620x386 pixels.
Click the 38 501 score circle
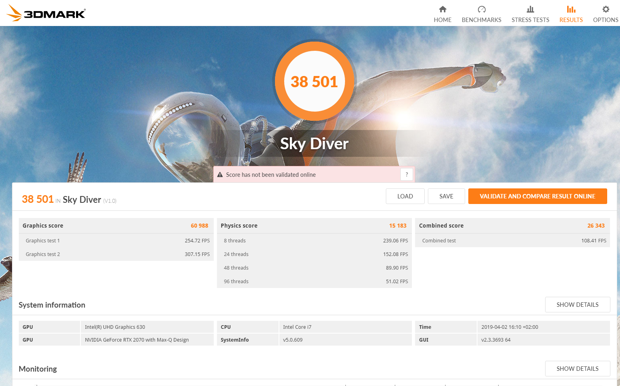(x=315, y=82)
